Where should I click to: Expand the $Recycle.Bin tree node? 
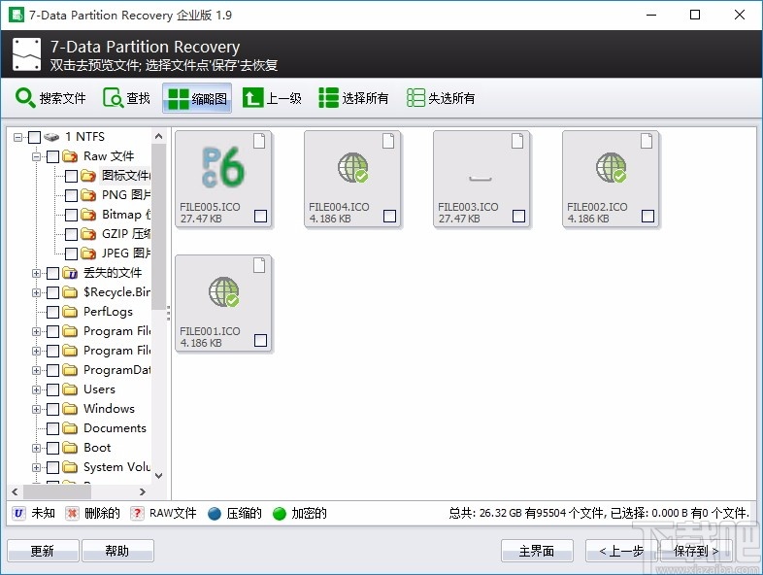tap(36, 292)
